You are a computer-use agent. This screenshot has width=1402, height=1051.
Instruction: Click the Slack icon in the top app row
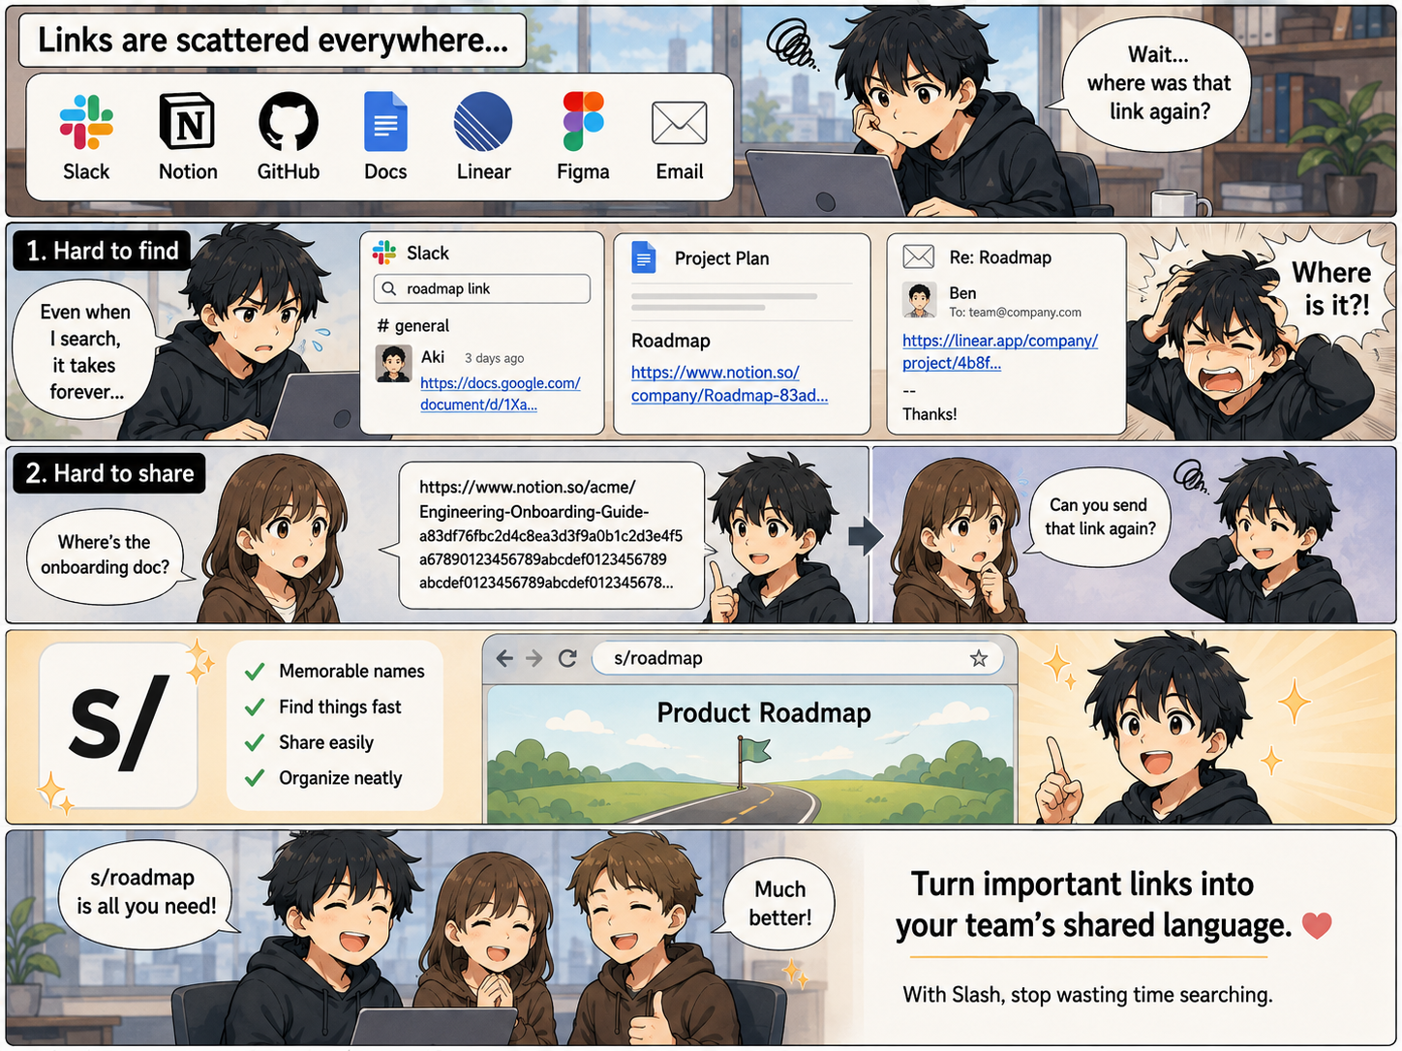click(86, 122)
